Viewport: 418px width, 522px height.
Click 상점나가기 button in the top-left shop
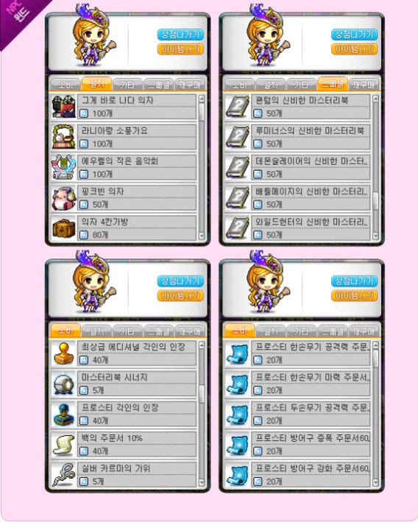coord(180,35)
